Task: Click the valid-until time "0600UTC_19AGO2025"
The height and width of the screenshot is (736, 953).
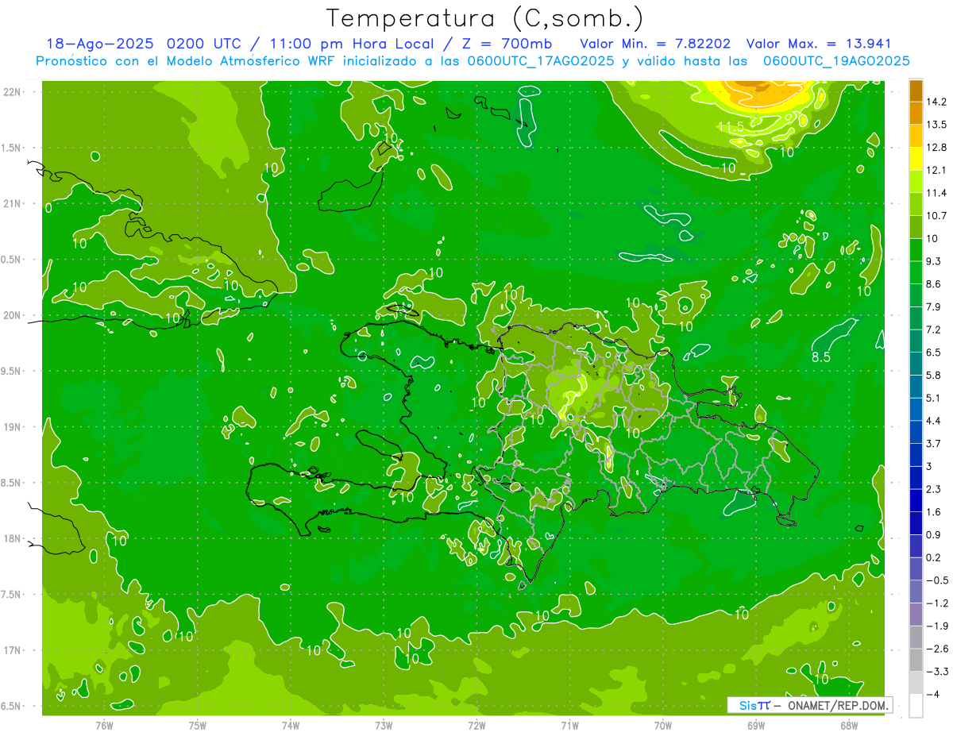Action: 836,61
